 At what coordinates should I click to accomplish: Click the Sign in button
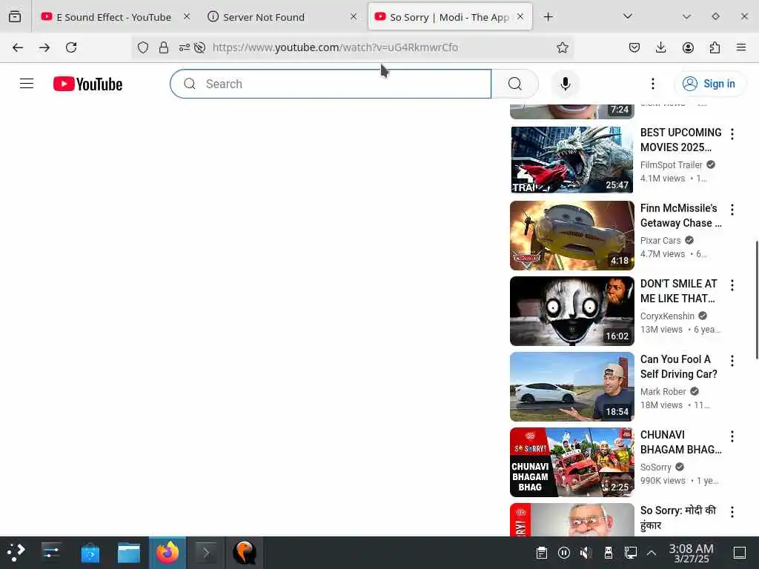tap(709, 84)
